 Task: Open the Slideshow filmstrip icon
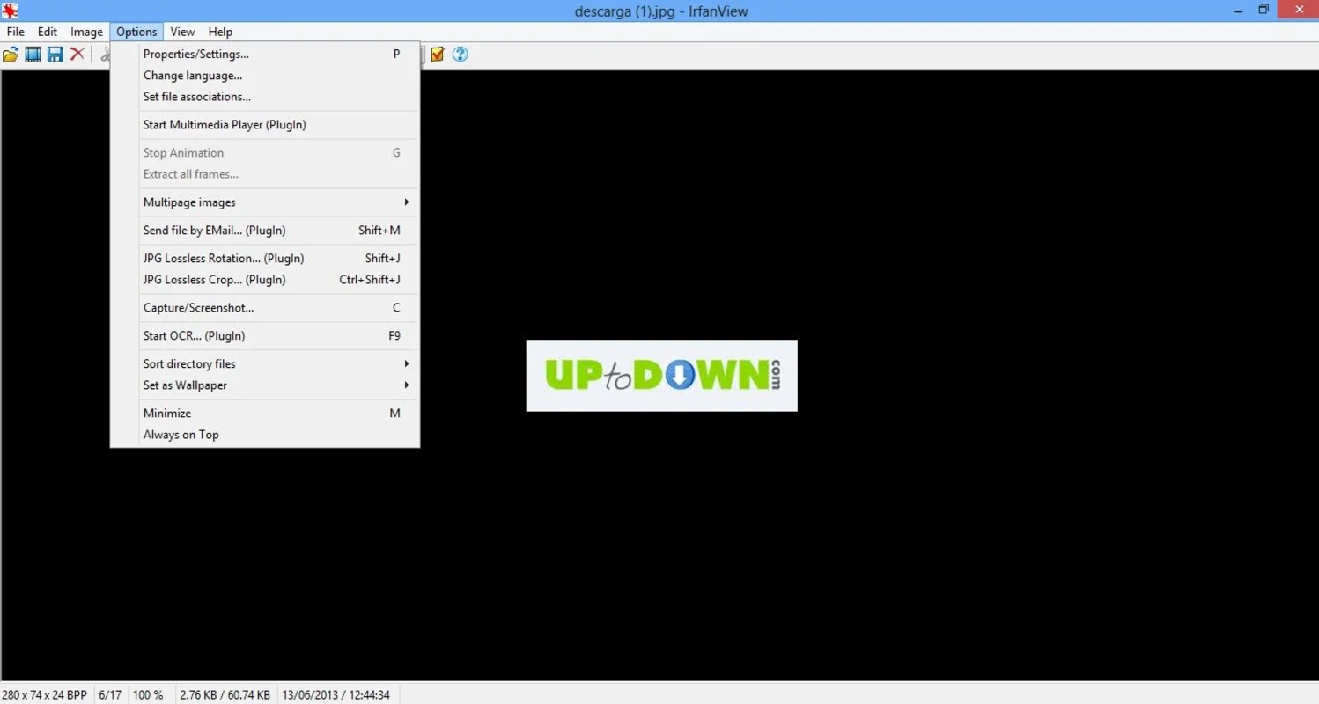(x=33, y=55)
